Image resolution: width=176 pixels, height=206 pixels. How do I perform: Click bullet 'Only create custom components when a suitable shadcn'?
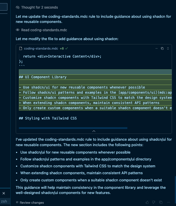91,180
